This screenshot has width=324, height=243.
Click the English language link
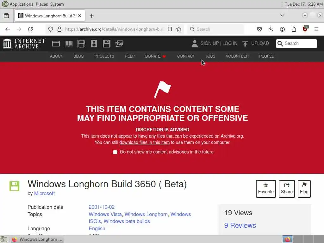click(97, 228)
